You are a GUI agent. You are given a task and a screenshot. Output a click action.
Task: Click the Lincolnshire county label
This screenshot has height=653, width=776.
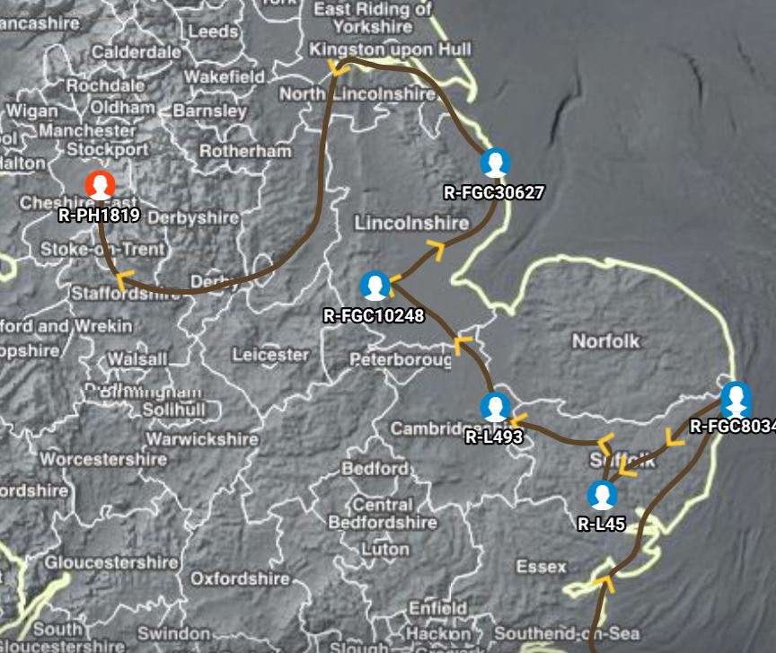[411, 223]
